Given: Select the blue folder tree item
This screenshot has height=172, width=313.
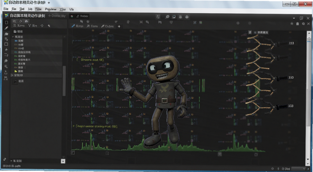Looking at the screenshot, I should point(19,41).
